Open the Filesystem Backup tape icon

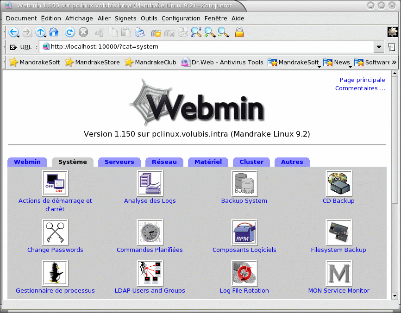point(339,232)
